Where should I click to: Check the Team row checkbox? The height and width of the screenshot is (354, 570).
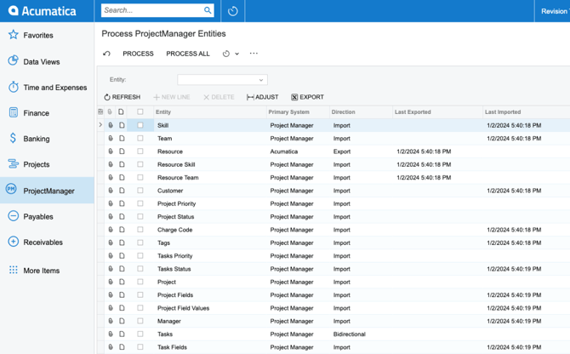(x=140, y=138)
